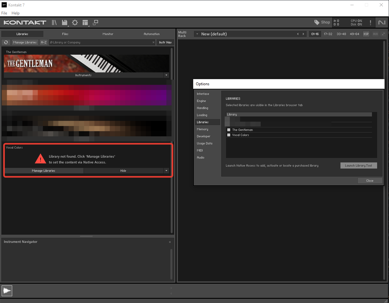Switch to the Automation tab
The image size is (389, 303).
(152, 34)
